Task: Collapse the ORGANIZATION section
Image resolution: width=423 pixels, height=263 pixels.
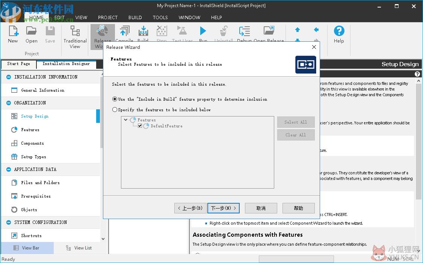Action: pos(9,103)
